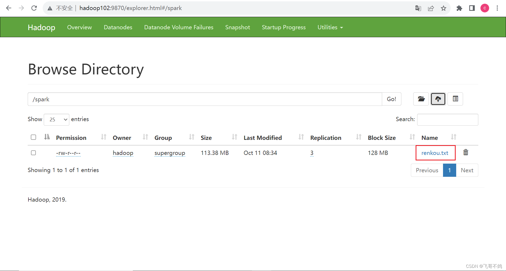Image resolution: width=506 pixels, height=271 pixels.
Task: Click the Search input field
Action: (447, 120)
